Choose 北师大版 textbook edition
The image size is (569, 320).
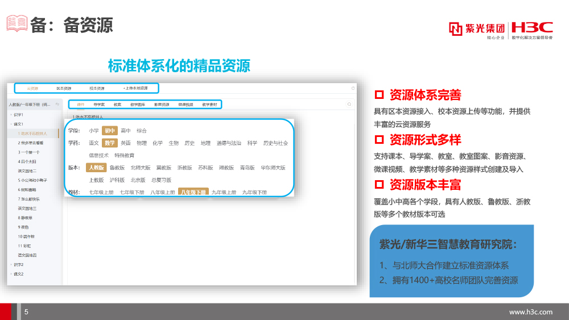pyautogui.click(x=140, y=168)
